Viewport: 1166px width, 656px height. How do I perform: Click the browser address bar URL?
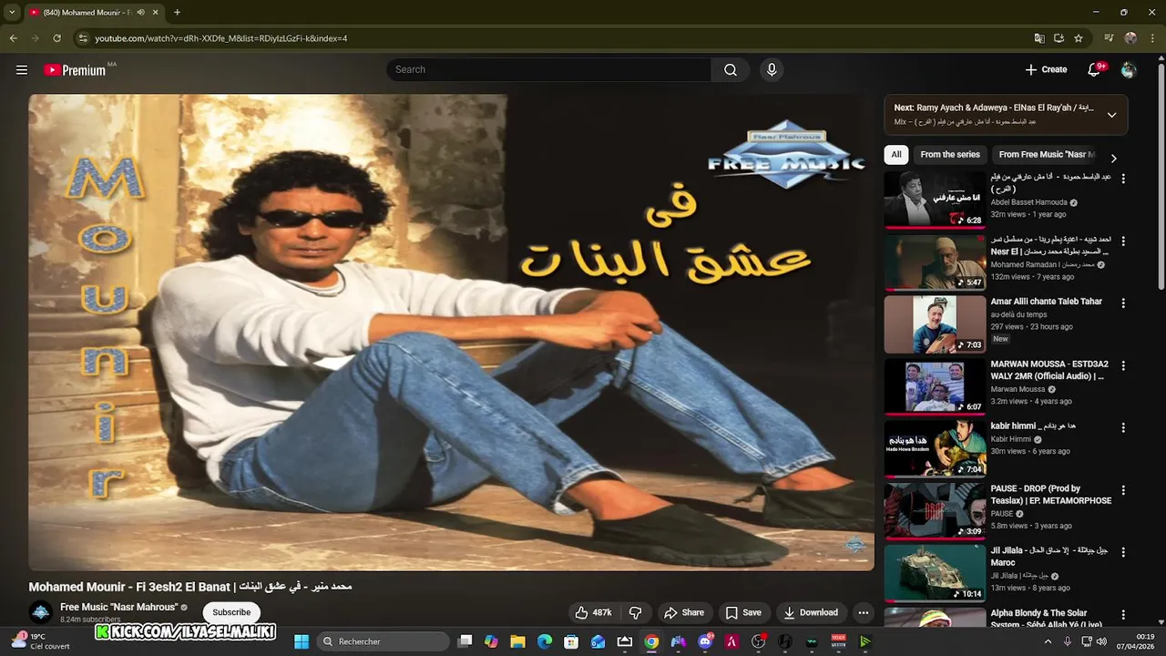(221, 38)
